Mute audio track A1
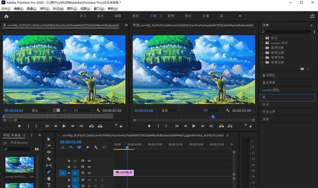 pyautogui.click(x=89, y=180)
